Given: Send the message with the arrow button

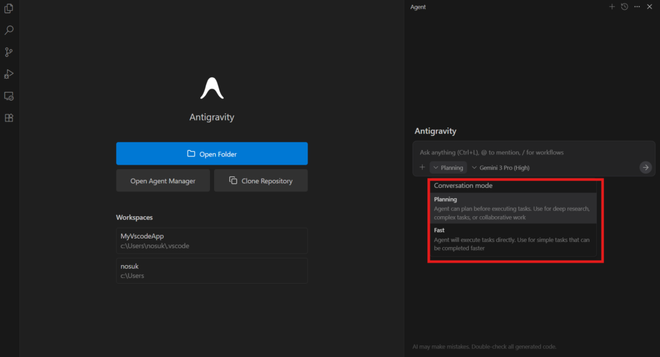Looking at the screenshot, I should (x=645, y=167).
